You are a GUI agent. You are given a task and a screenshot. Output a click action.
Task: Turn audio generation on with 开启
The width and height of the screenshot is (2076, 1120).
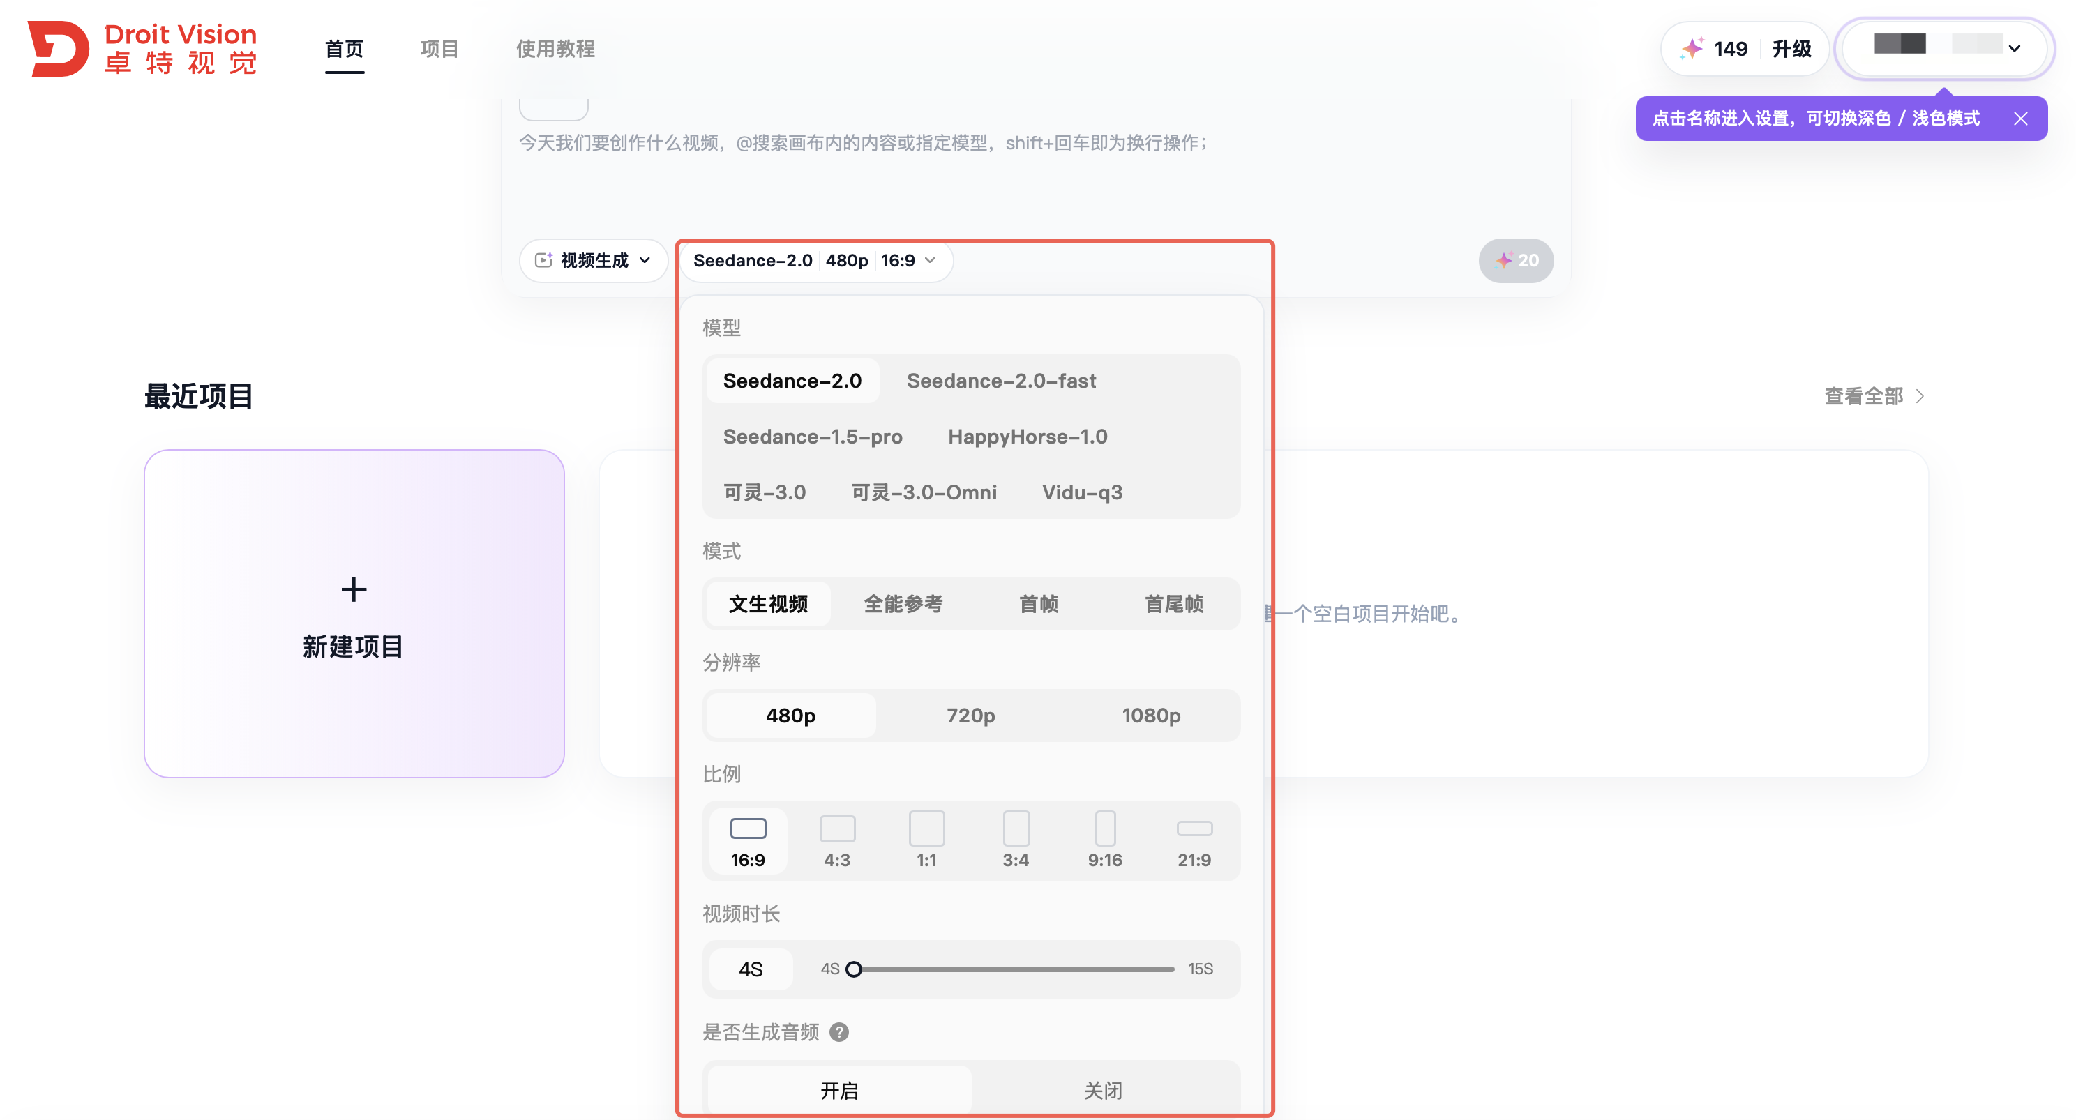pos(839,1090)
